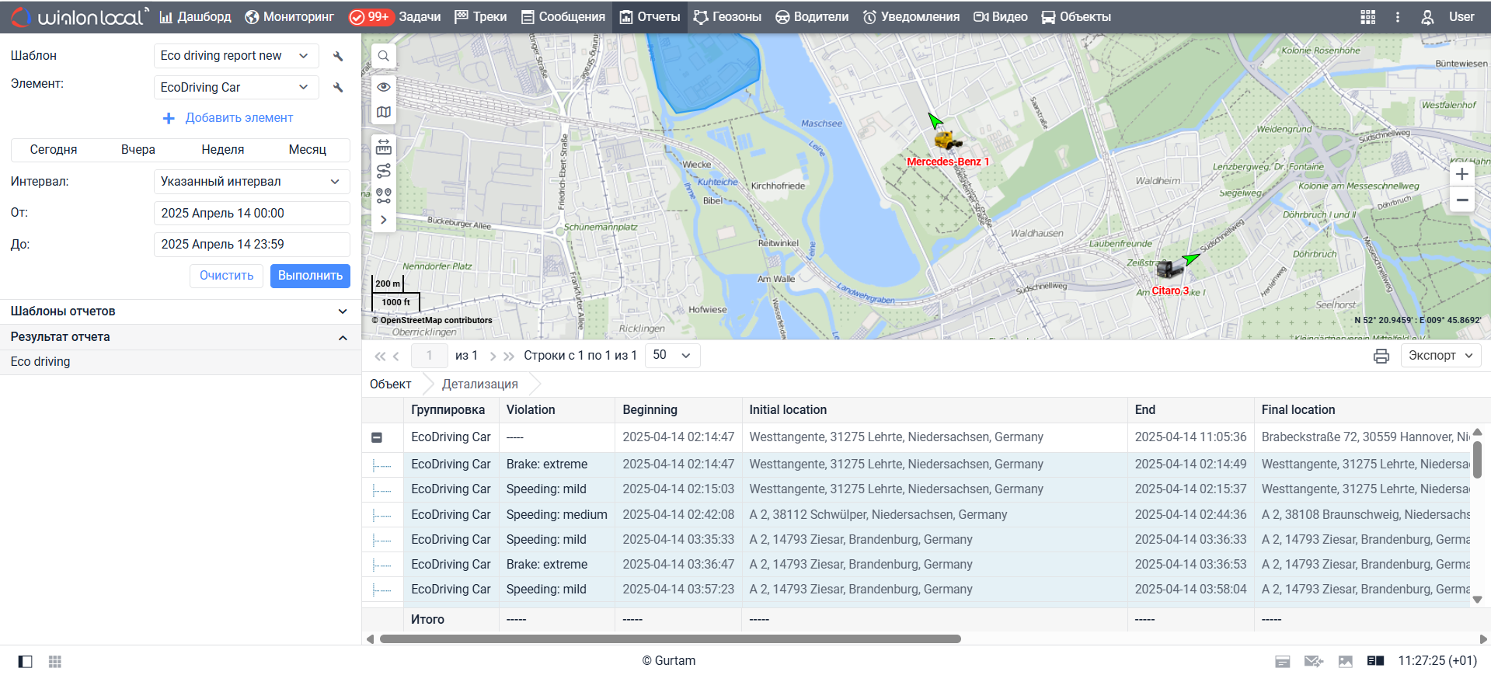
Task: Open the Геозоны menu item
Action: pyautogui.click(x=727, y=17)
